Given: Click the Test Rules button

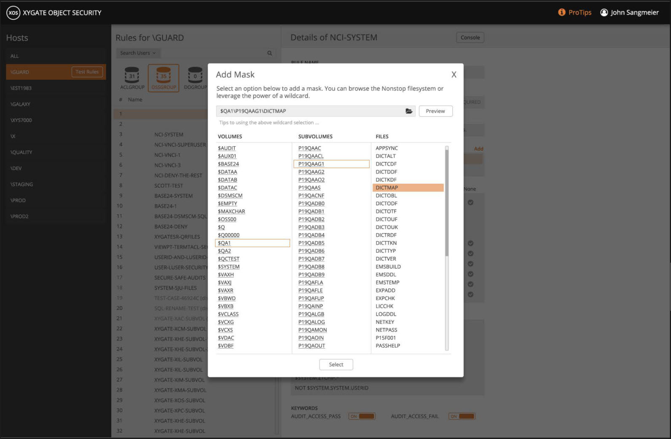Looking at the screenshot, I should tap(87, 72).
